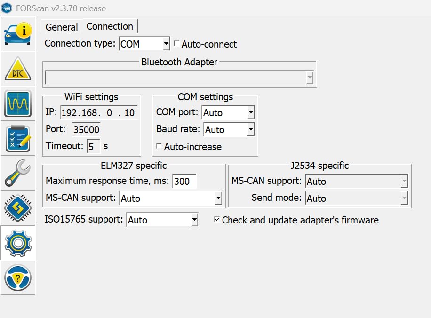431x318 pixels.
Task: Click the COM settings group title
Action: 205,97
